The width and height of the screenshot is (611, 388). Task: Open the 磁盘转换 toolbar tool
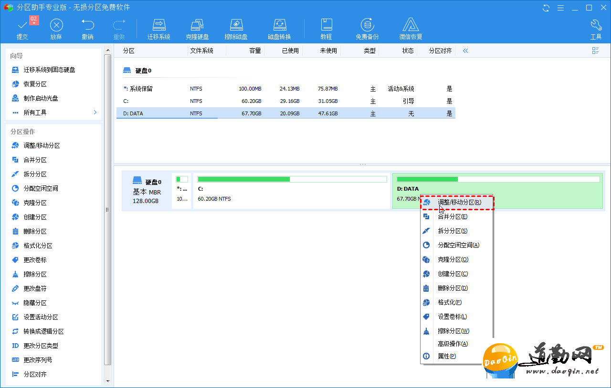[x=279, y=30]
